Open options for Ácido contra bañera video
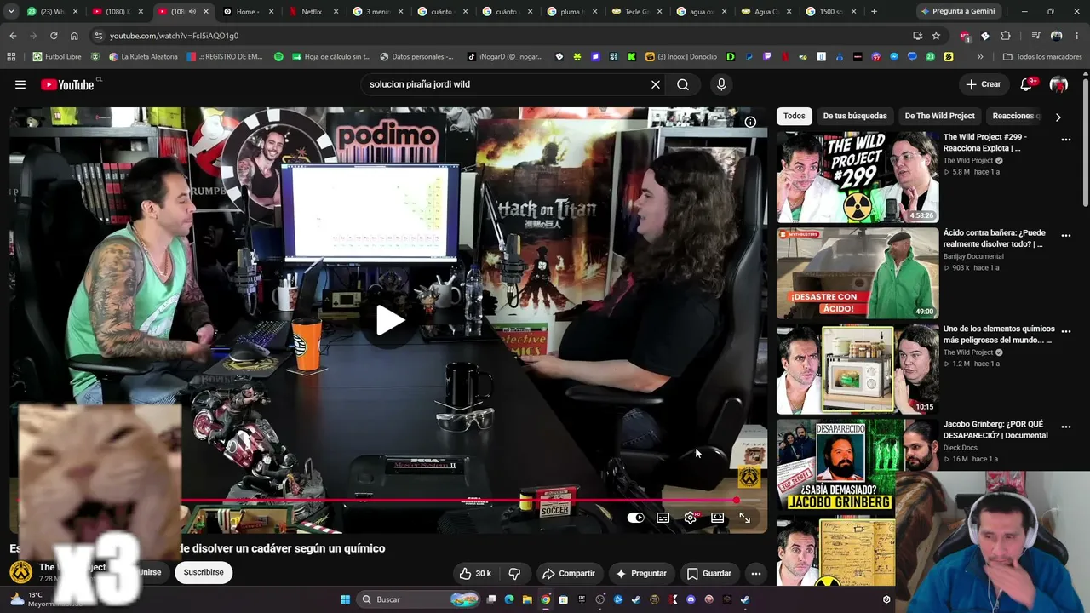Image resolution: width=1090 pixels, height=613 pixels. (1066, 236)
